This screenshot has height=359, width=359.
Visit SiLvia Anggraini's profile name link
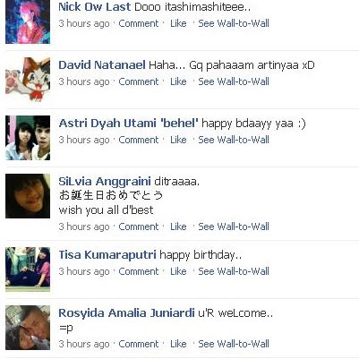(105, 181)
